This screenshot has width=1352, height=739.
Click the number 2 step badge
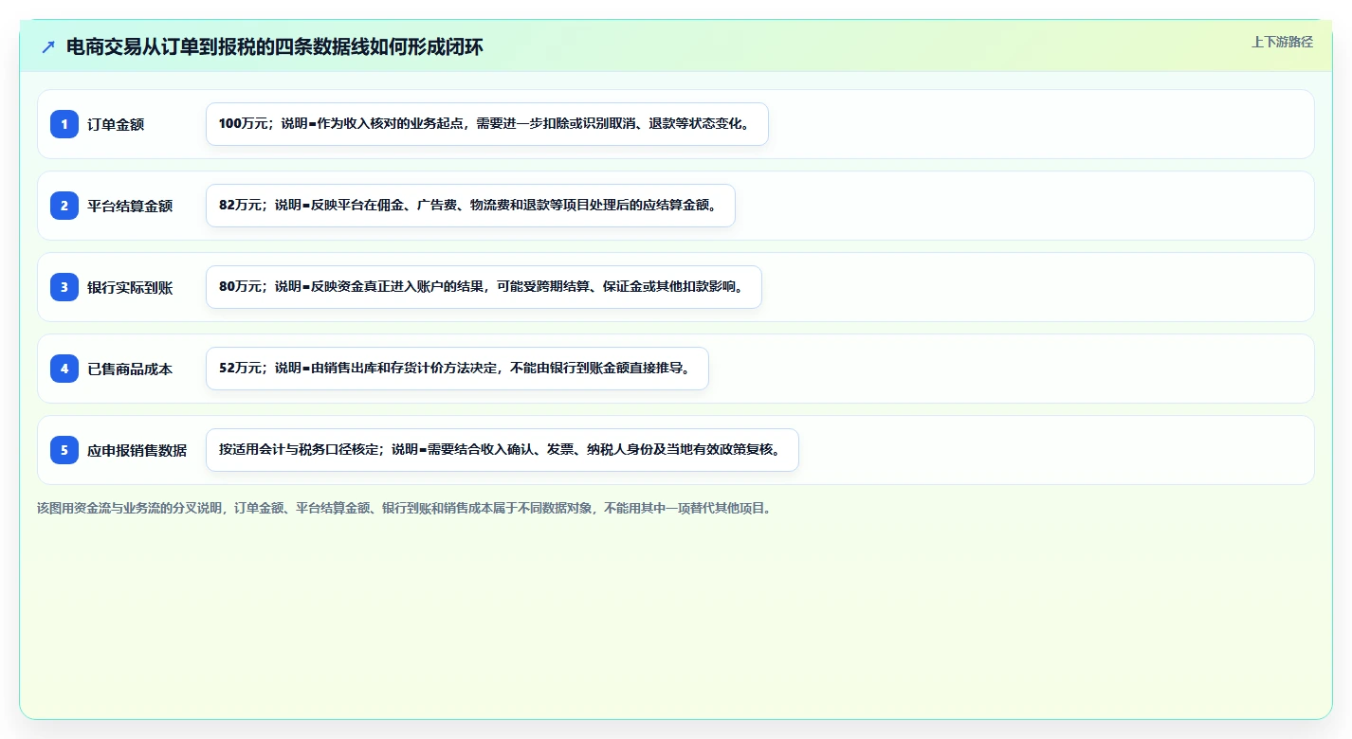[x=64, y=206]
